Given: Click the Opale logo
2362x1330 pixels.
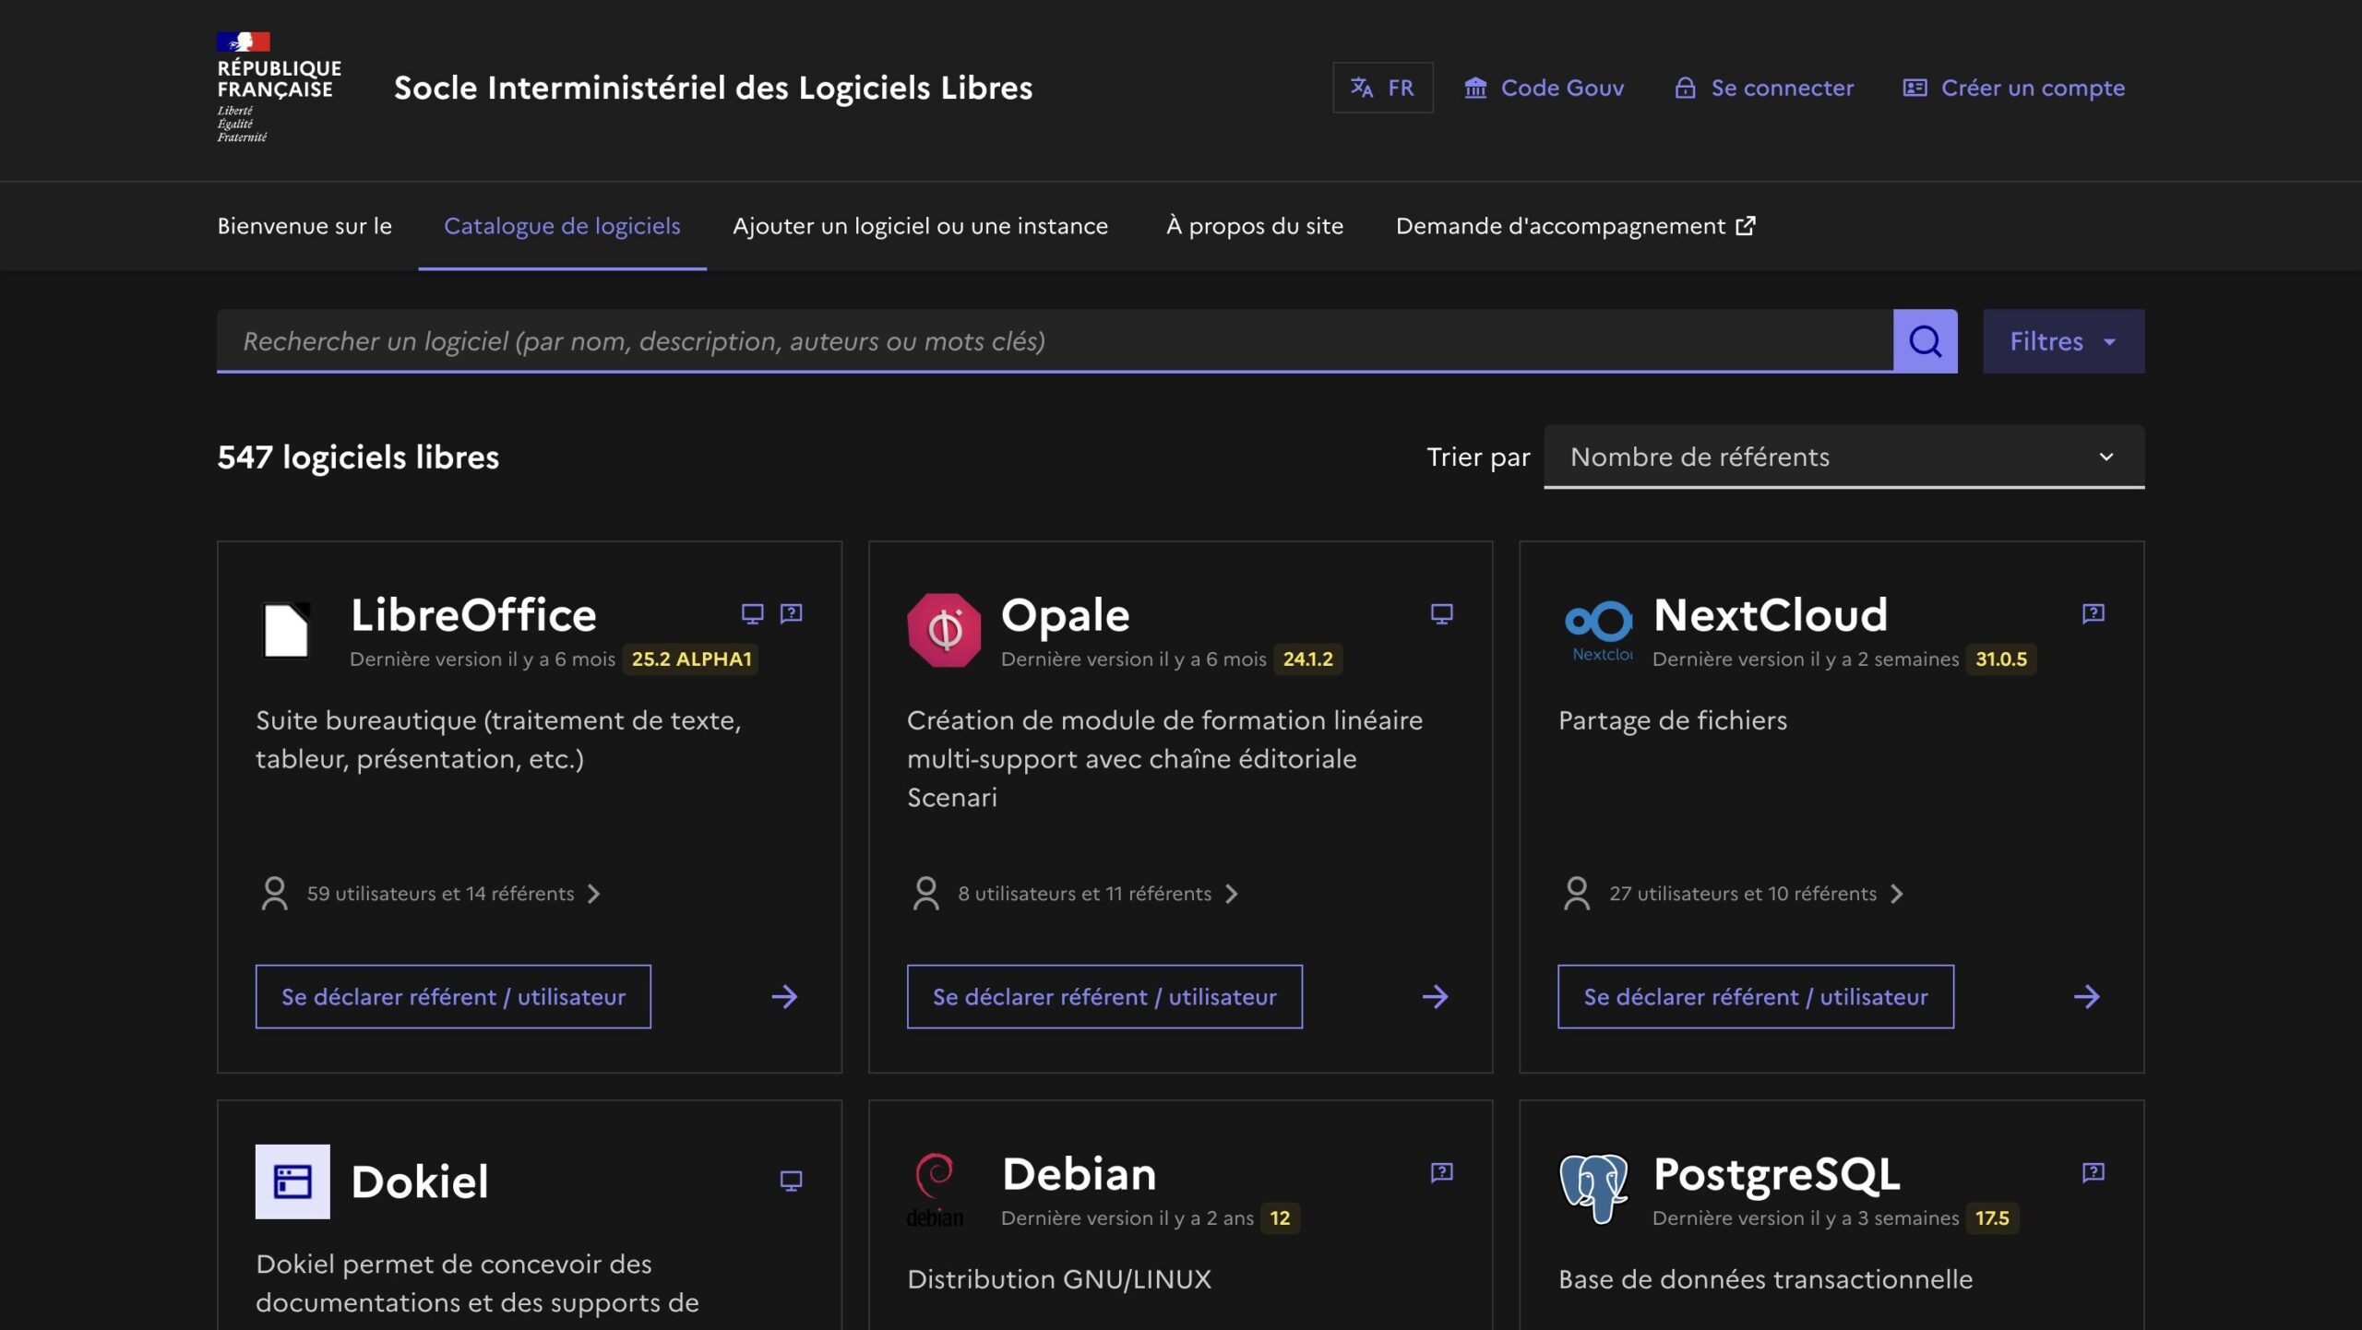Looking at the screenshot, I should 943,630.
